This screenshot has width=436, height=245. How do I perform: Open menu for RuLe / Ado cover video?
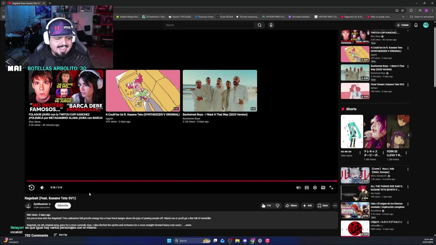[x=408, y=169]
